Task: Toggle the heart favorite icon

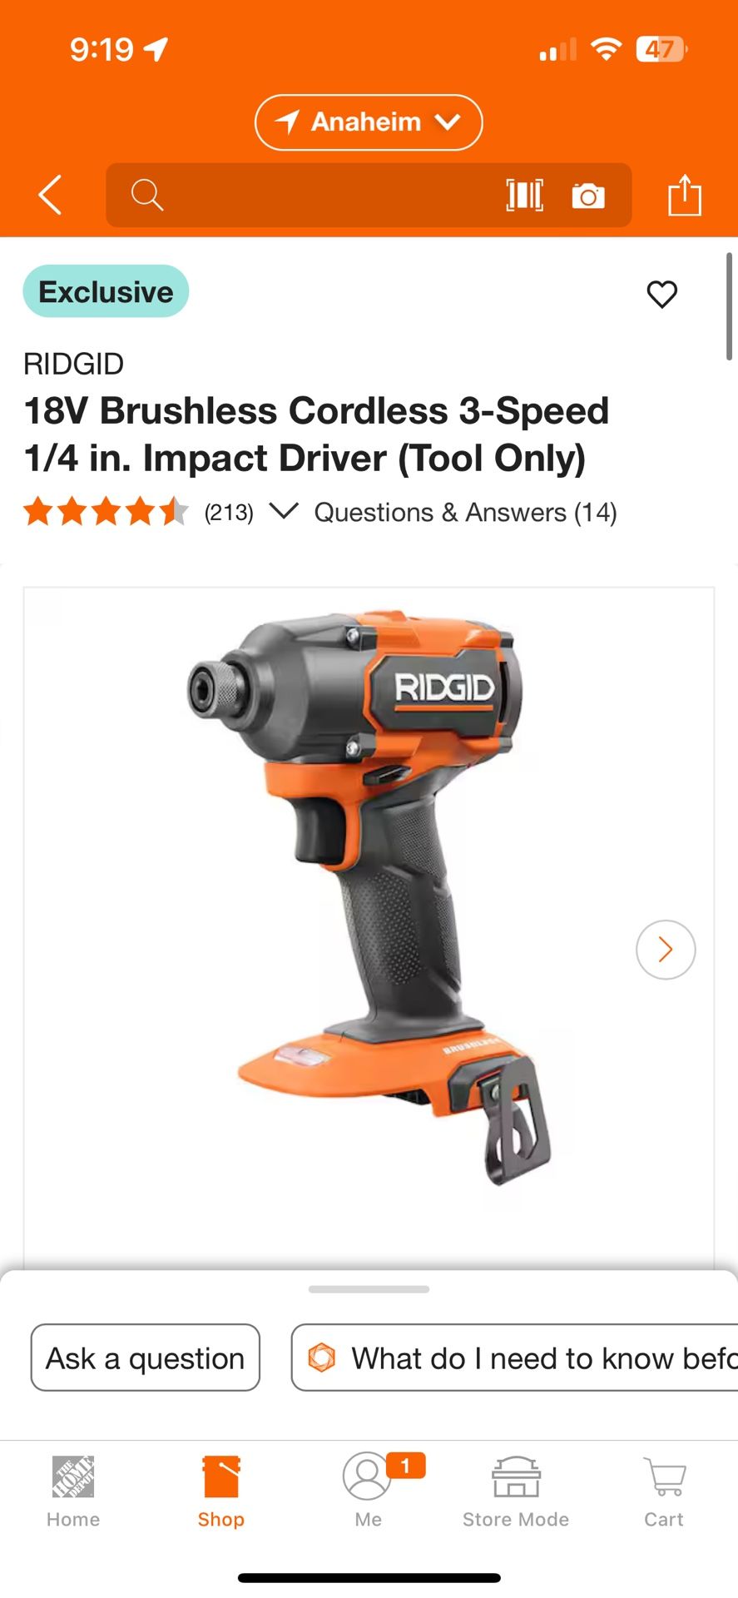Action: click(662, 294)
